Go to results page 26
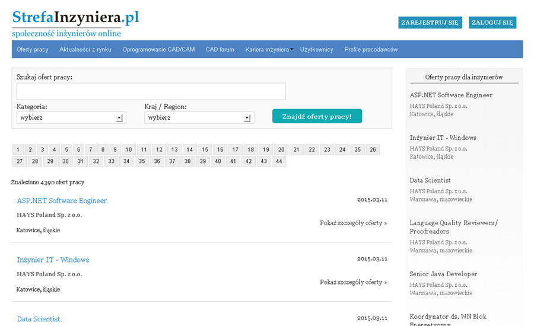The image size is (534, 326). point(373,149)
